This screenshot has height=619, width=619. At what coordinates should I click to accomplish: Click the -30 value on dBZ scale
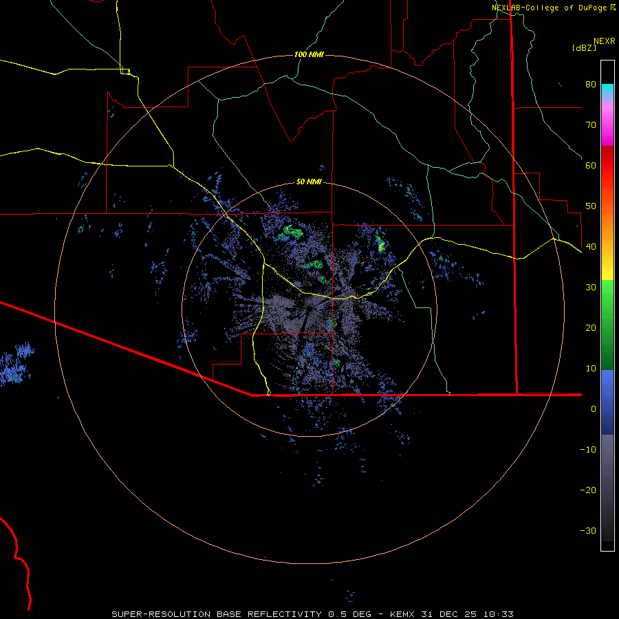click(588, 530)
